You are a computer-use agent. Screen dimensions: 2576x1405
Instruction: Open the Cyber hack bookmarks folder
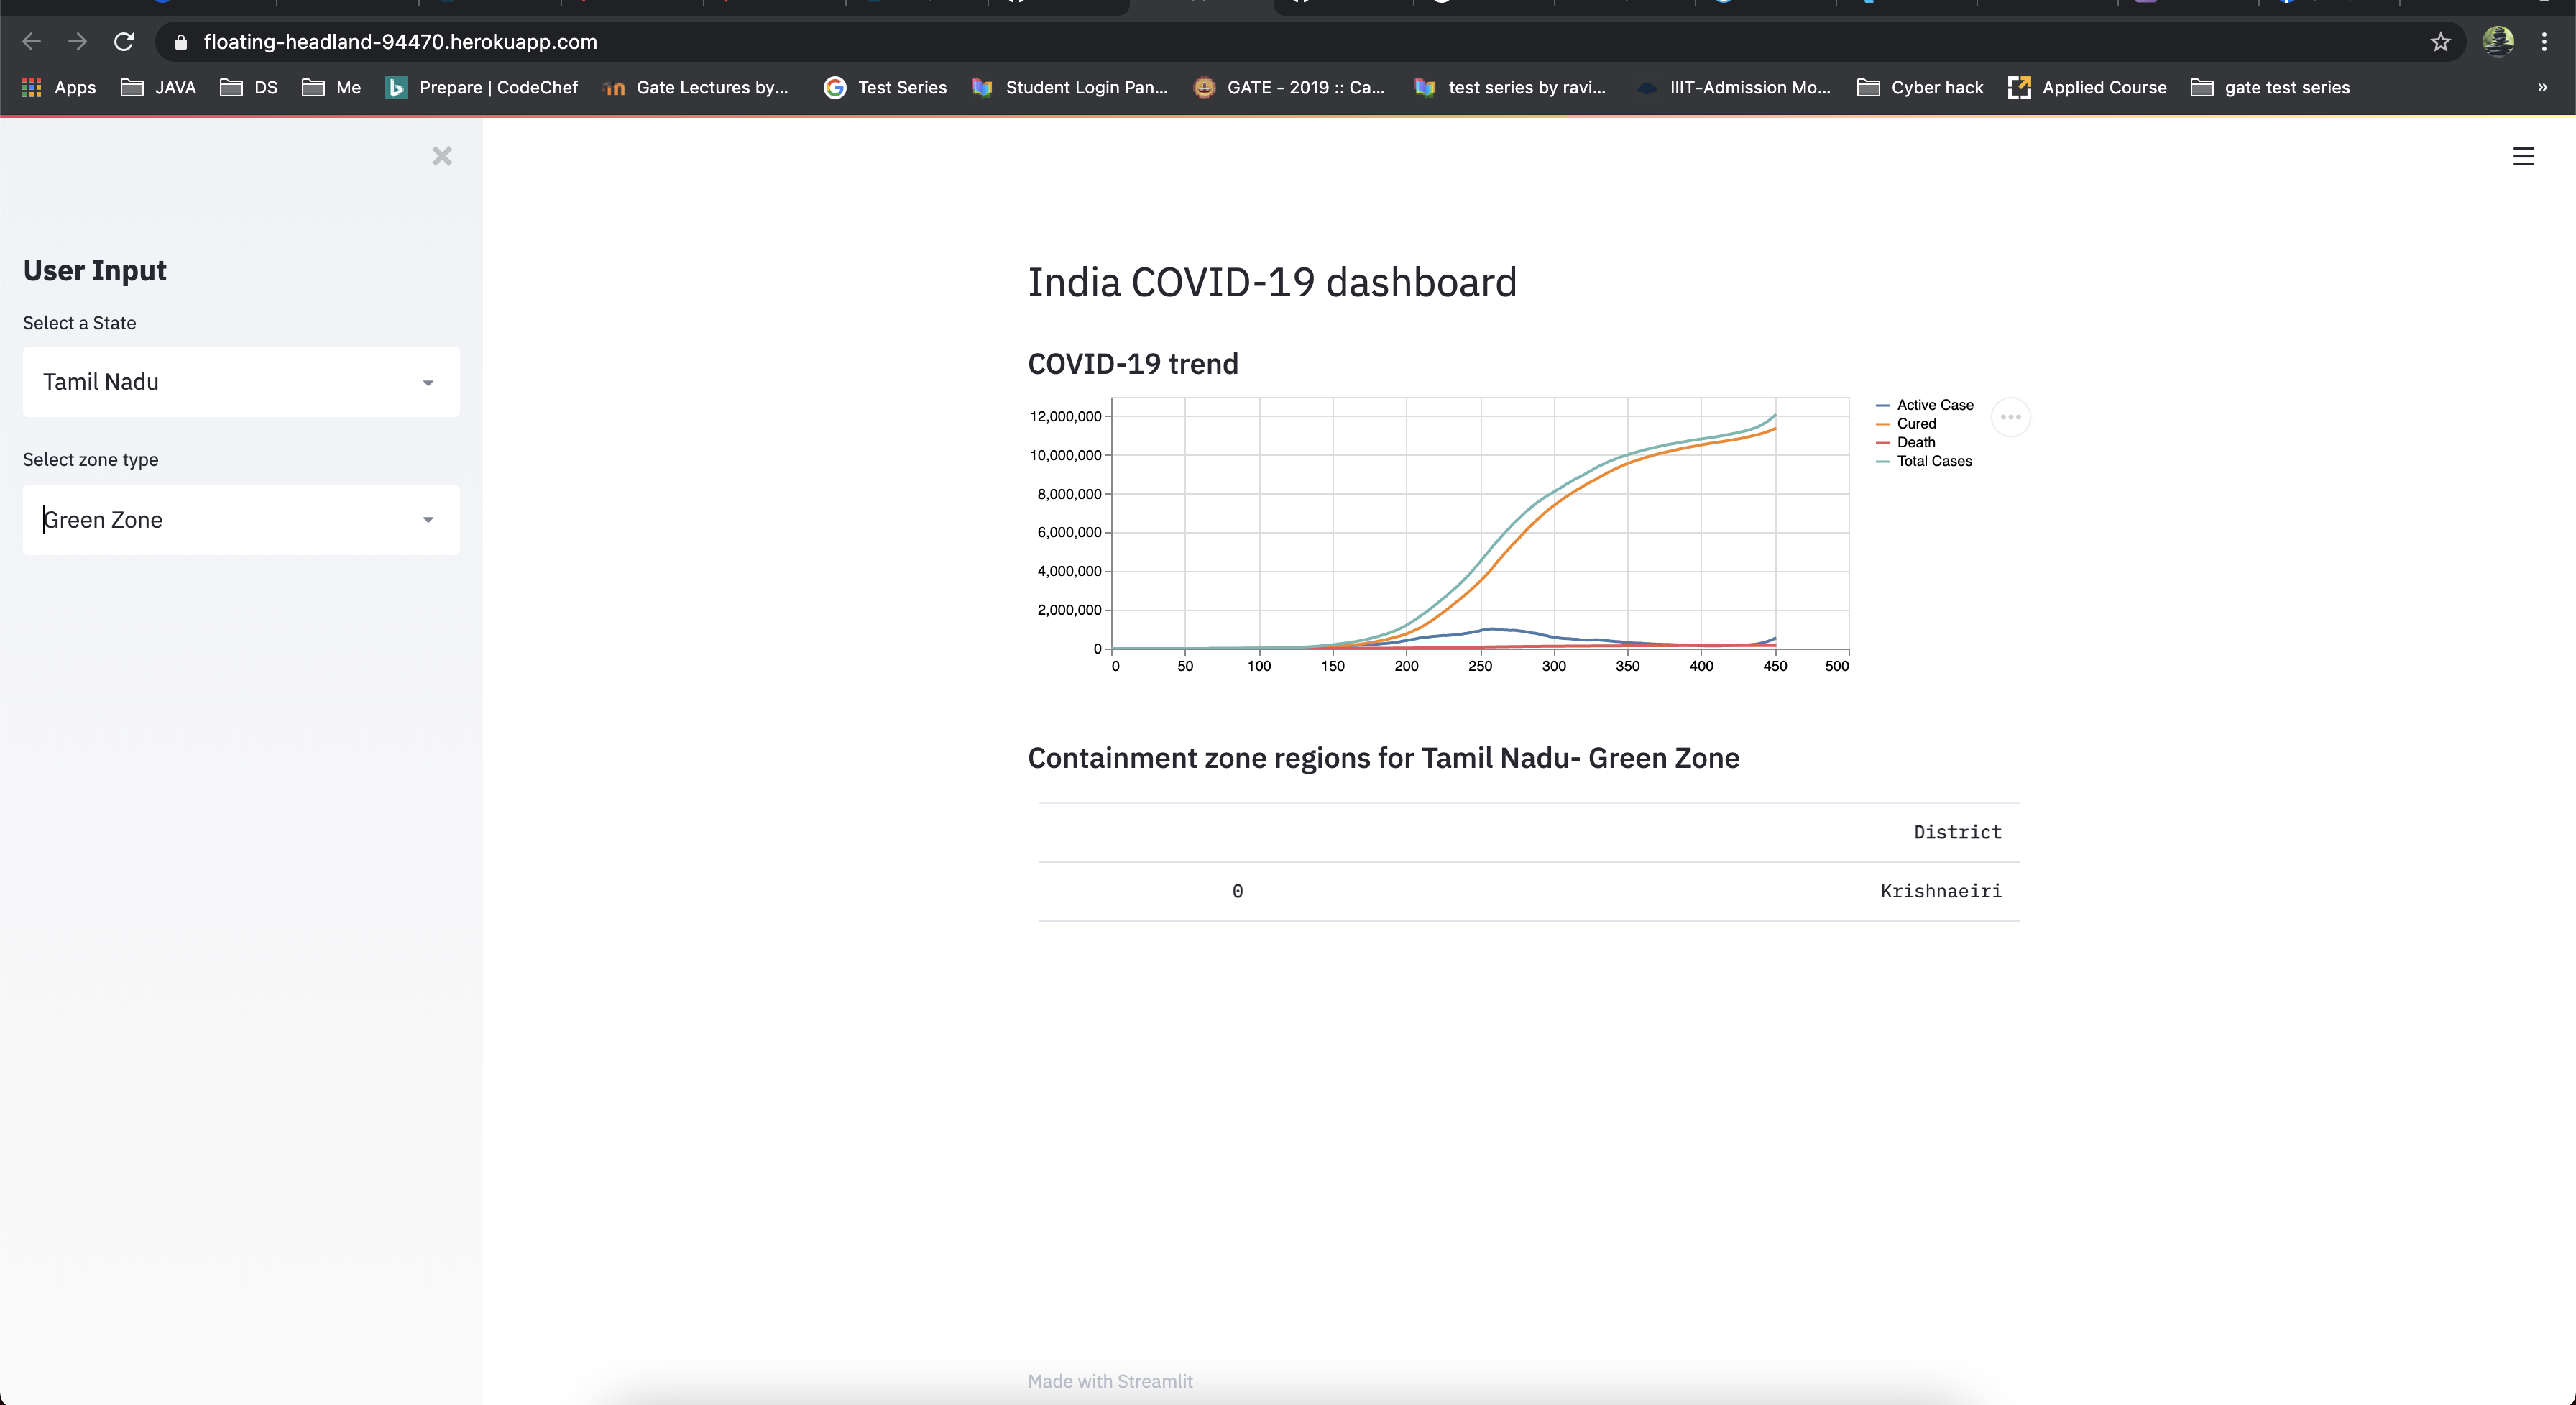click(1919, 88)
